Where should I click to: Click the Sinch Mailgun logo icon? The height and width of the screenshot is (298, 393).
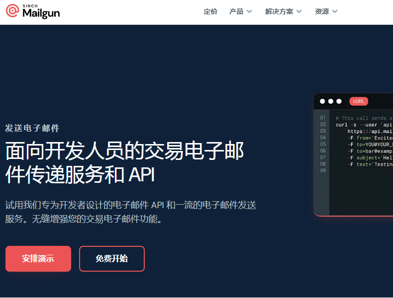pos(12,10)
